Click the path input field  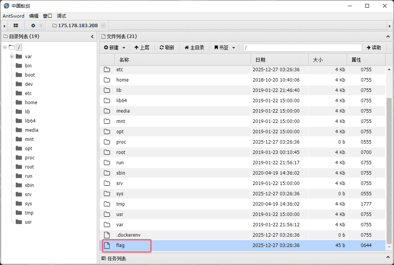coord(302,47)
